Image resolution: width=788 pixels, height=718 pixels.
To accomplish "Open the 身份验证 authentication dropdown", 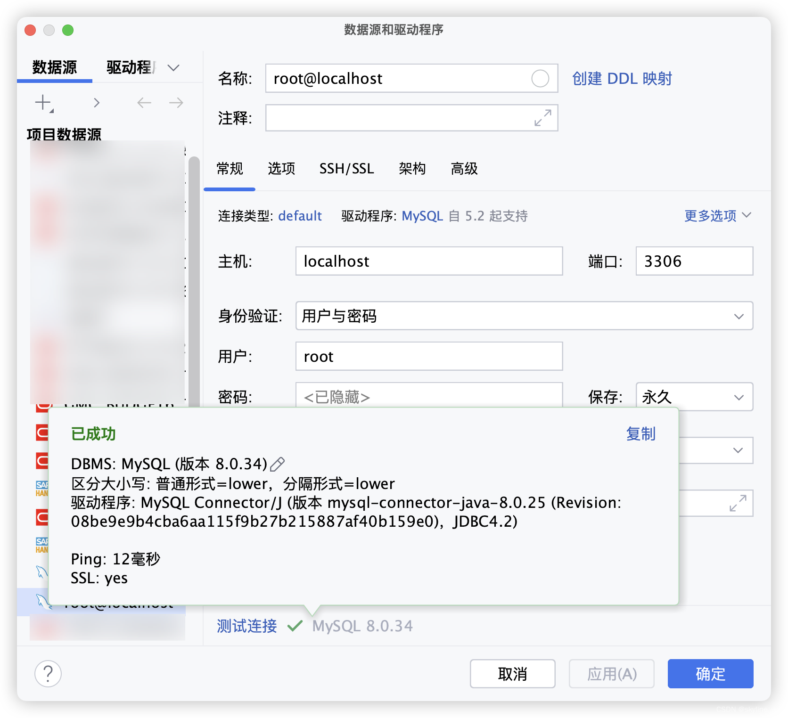I will click(739, 316).
